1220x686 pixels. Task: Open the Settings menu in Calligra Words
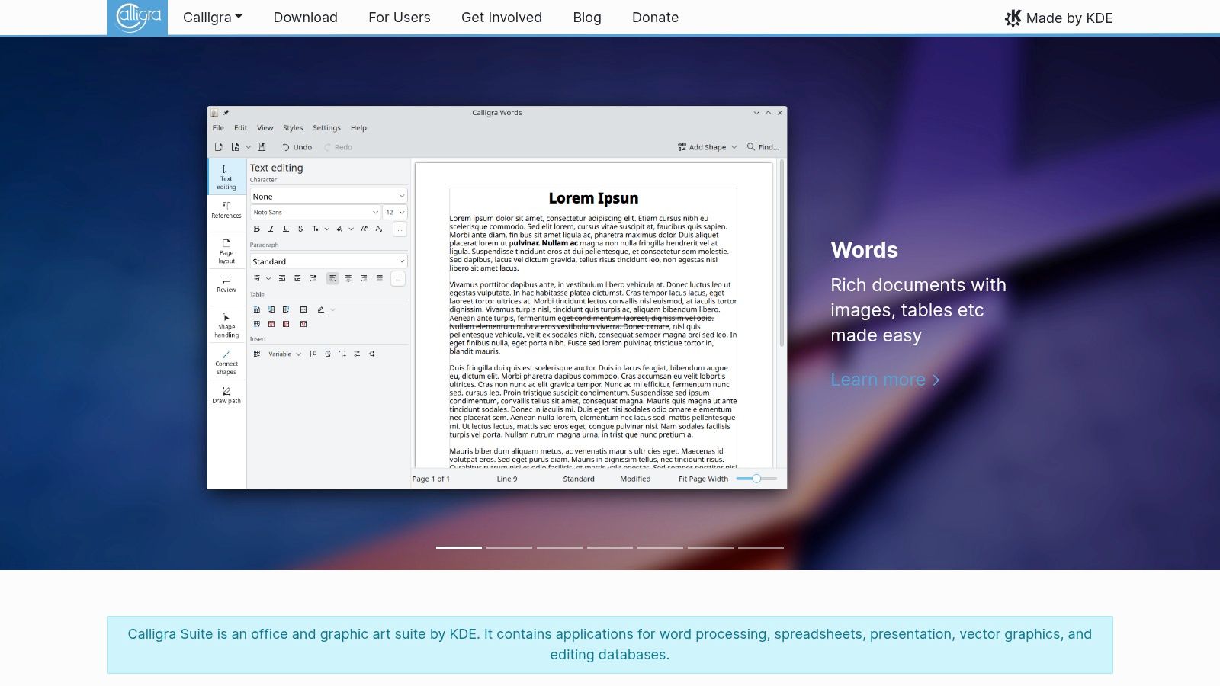[x=326, y=128]
